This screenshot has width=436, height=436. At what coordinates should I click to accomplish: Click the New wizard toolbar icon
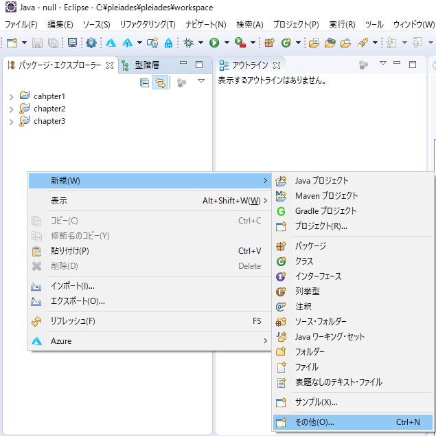pos(12,43)
